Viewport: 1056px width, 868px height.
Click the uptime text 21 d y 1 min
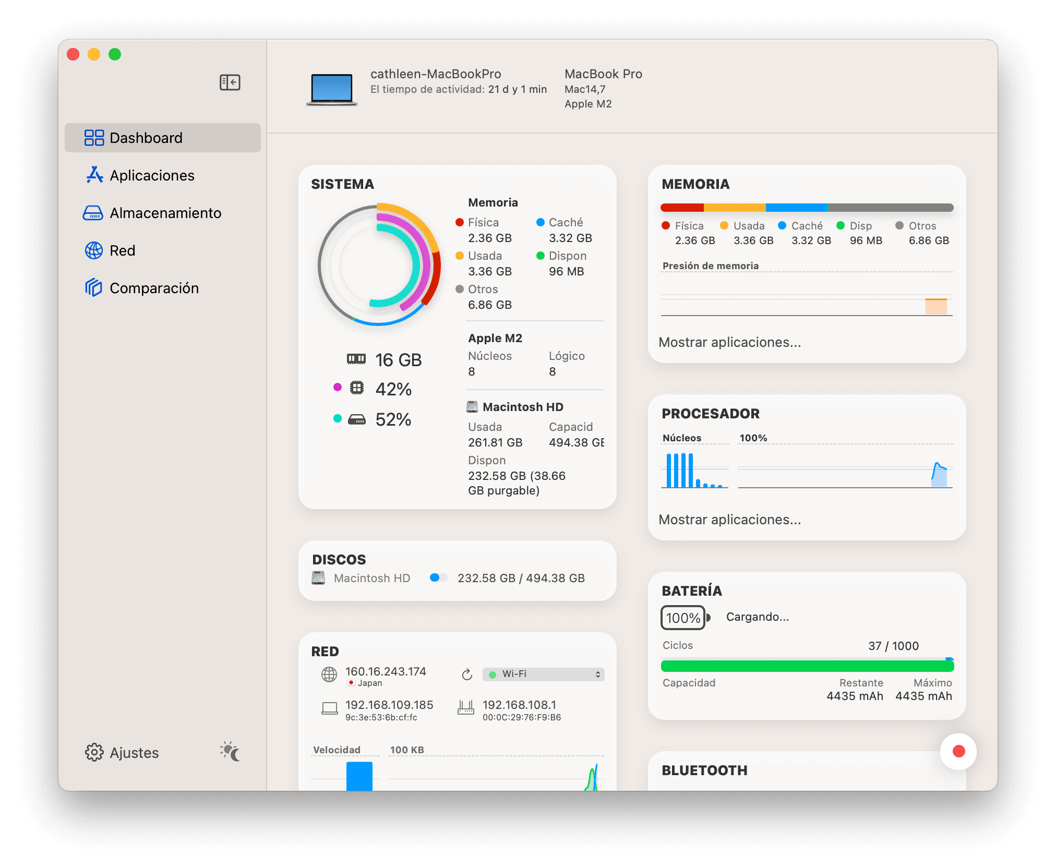[x=517, y=89]
